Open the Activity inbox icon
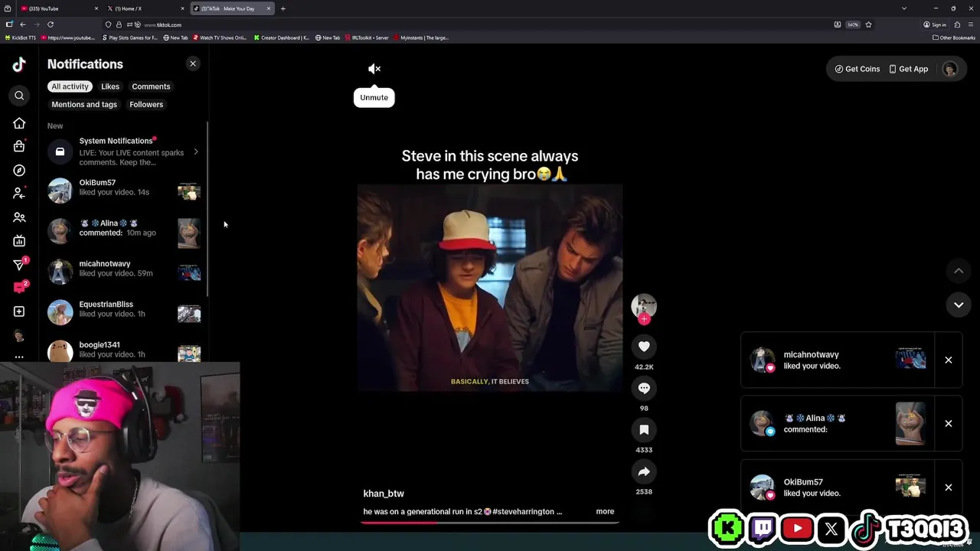Screen dimensions: 980x551 pos(19,288)
